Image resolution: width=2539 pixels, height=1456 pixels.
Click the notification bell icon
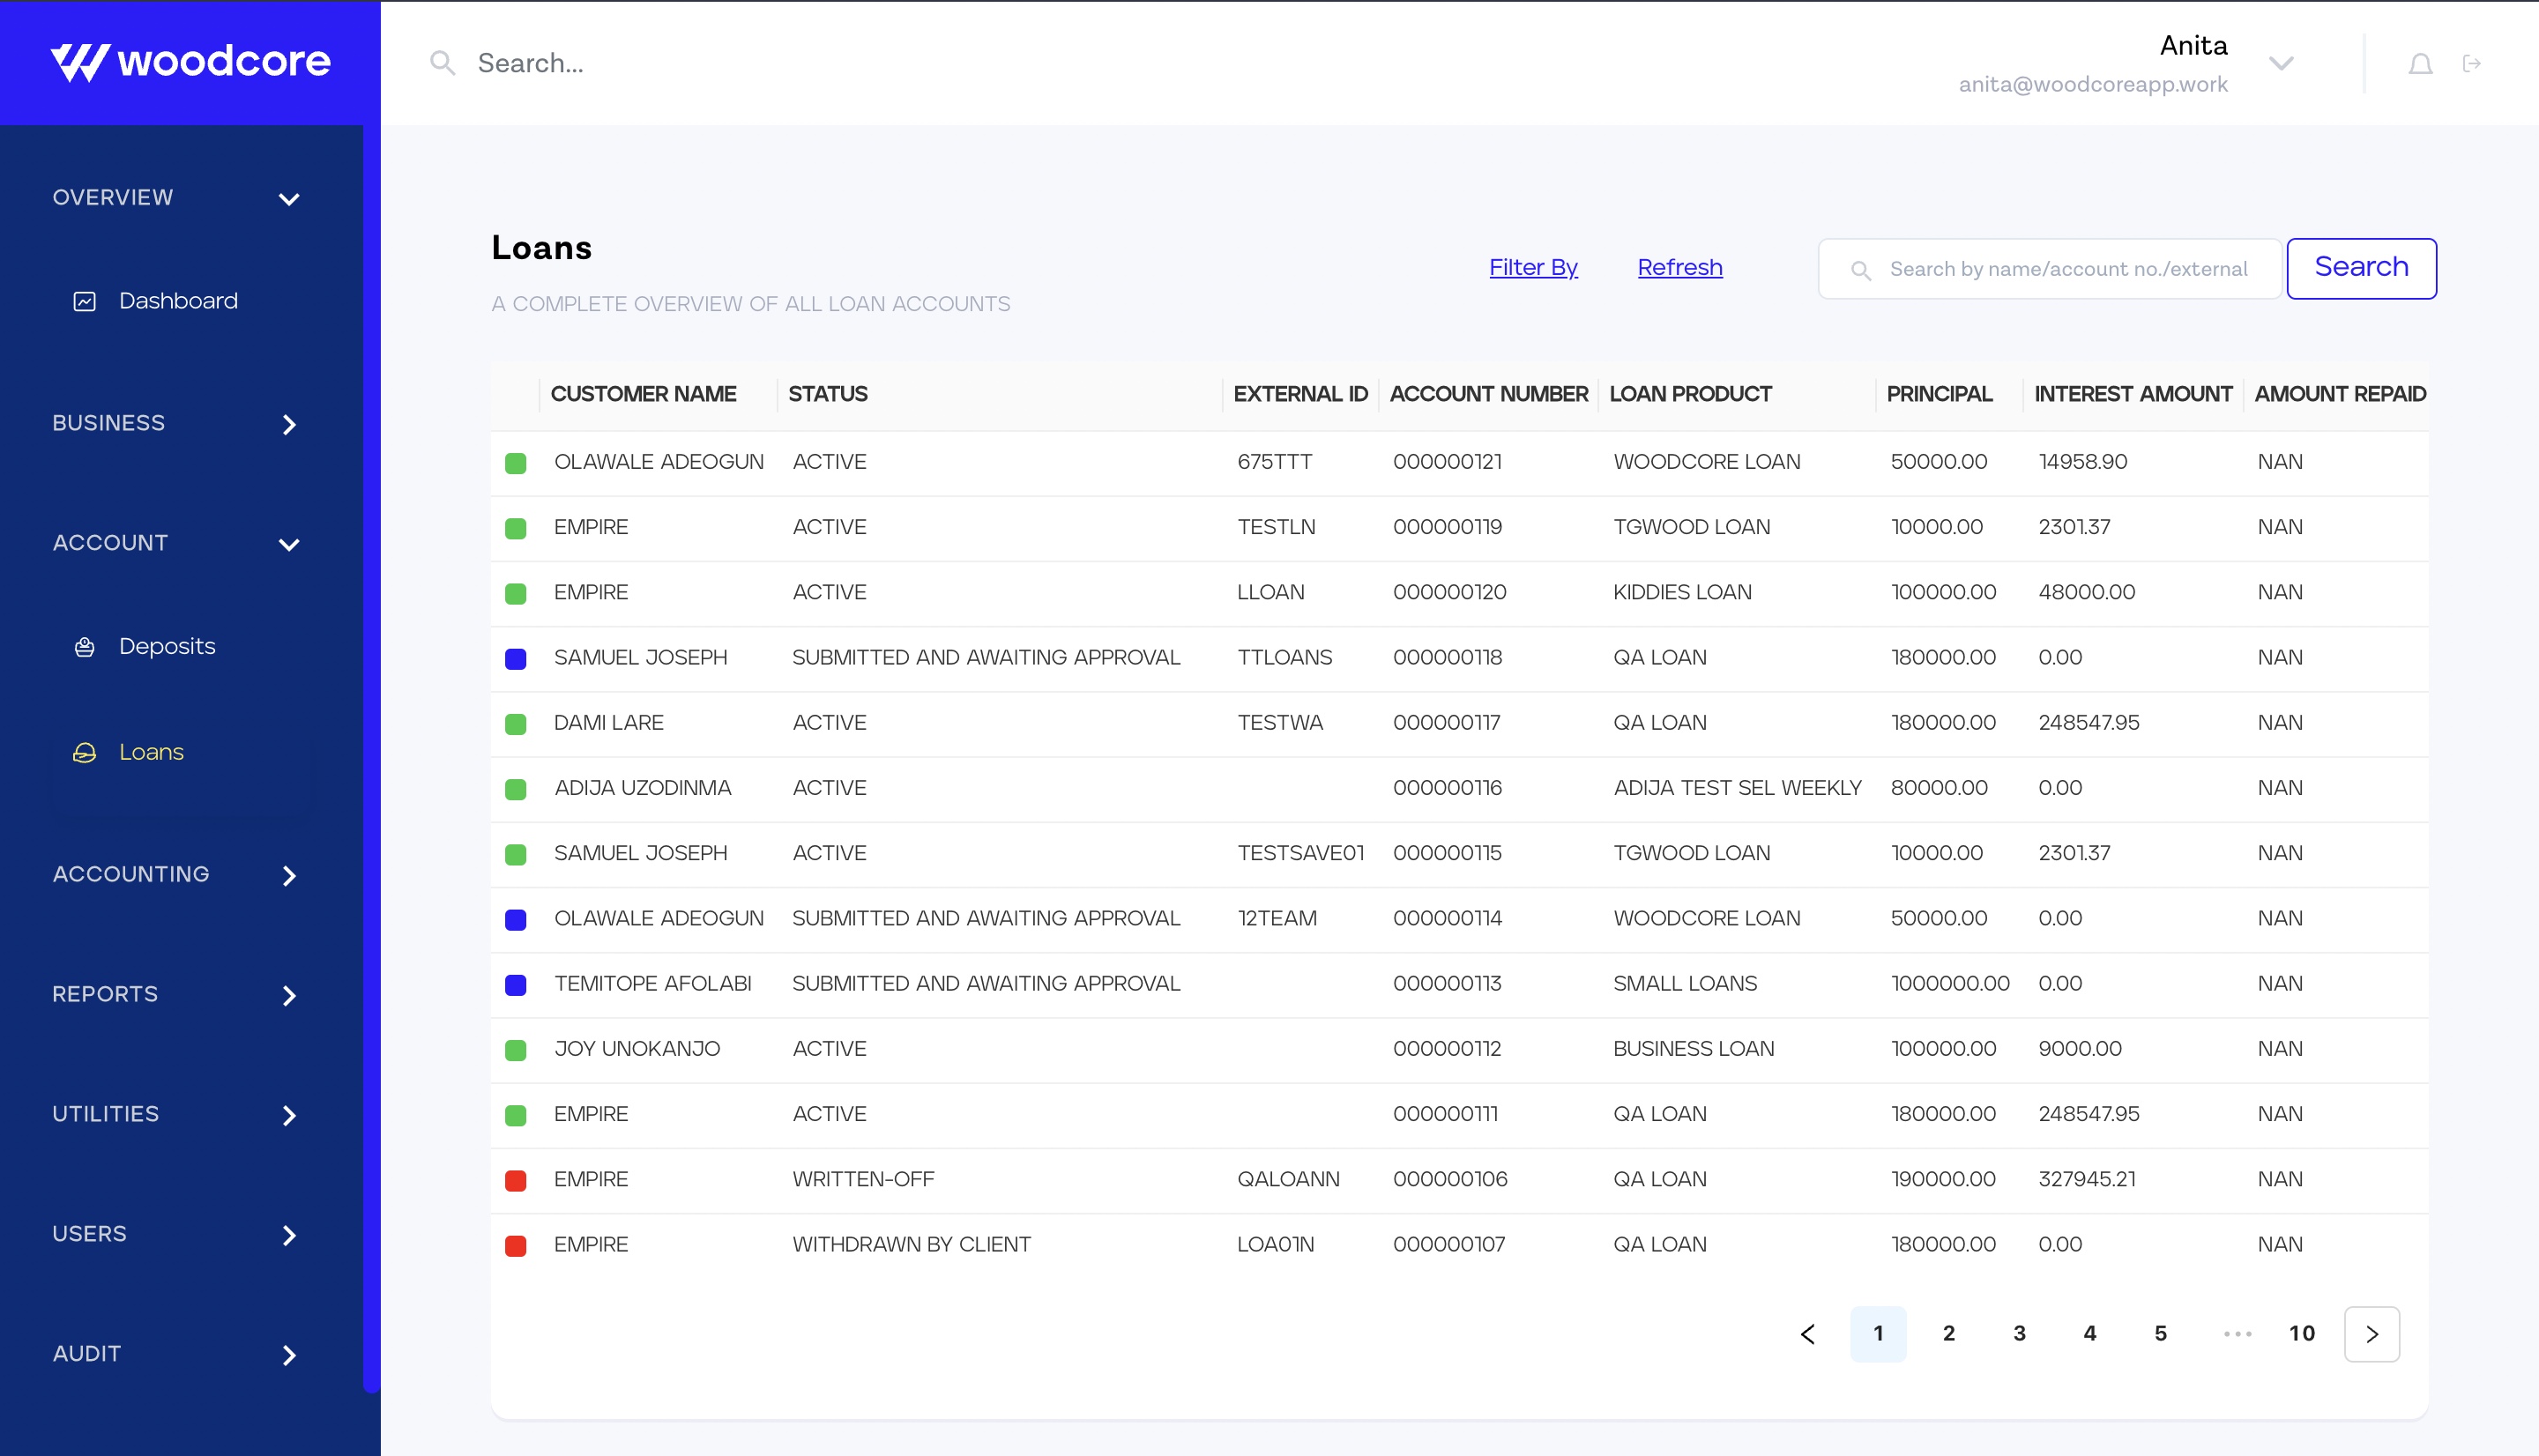(2420, 65)
